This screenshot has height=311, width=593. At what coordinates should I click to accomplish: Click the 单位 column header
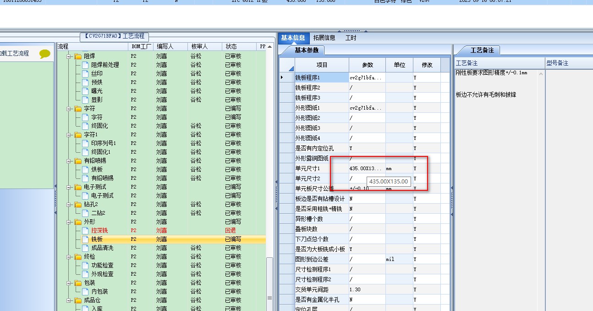[400, 65]
